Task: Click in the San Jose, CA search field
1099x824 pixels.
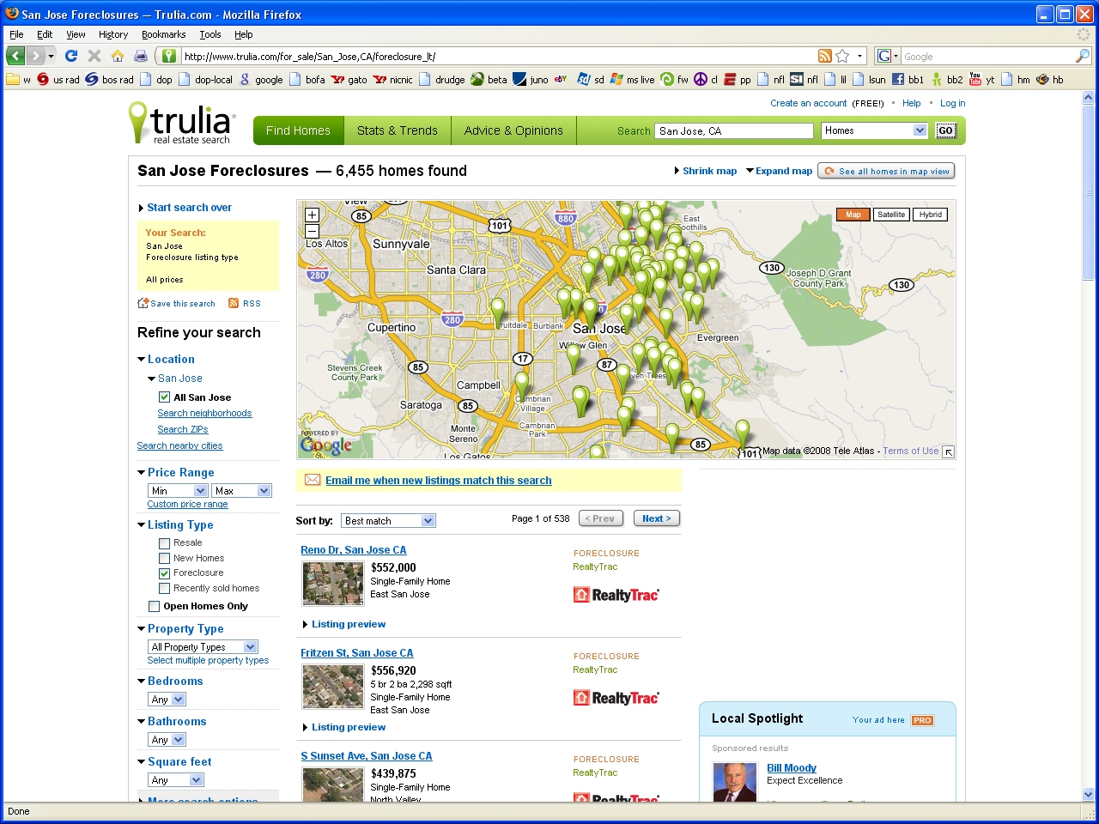Action: point(733,130)
